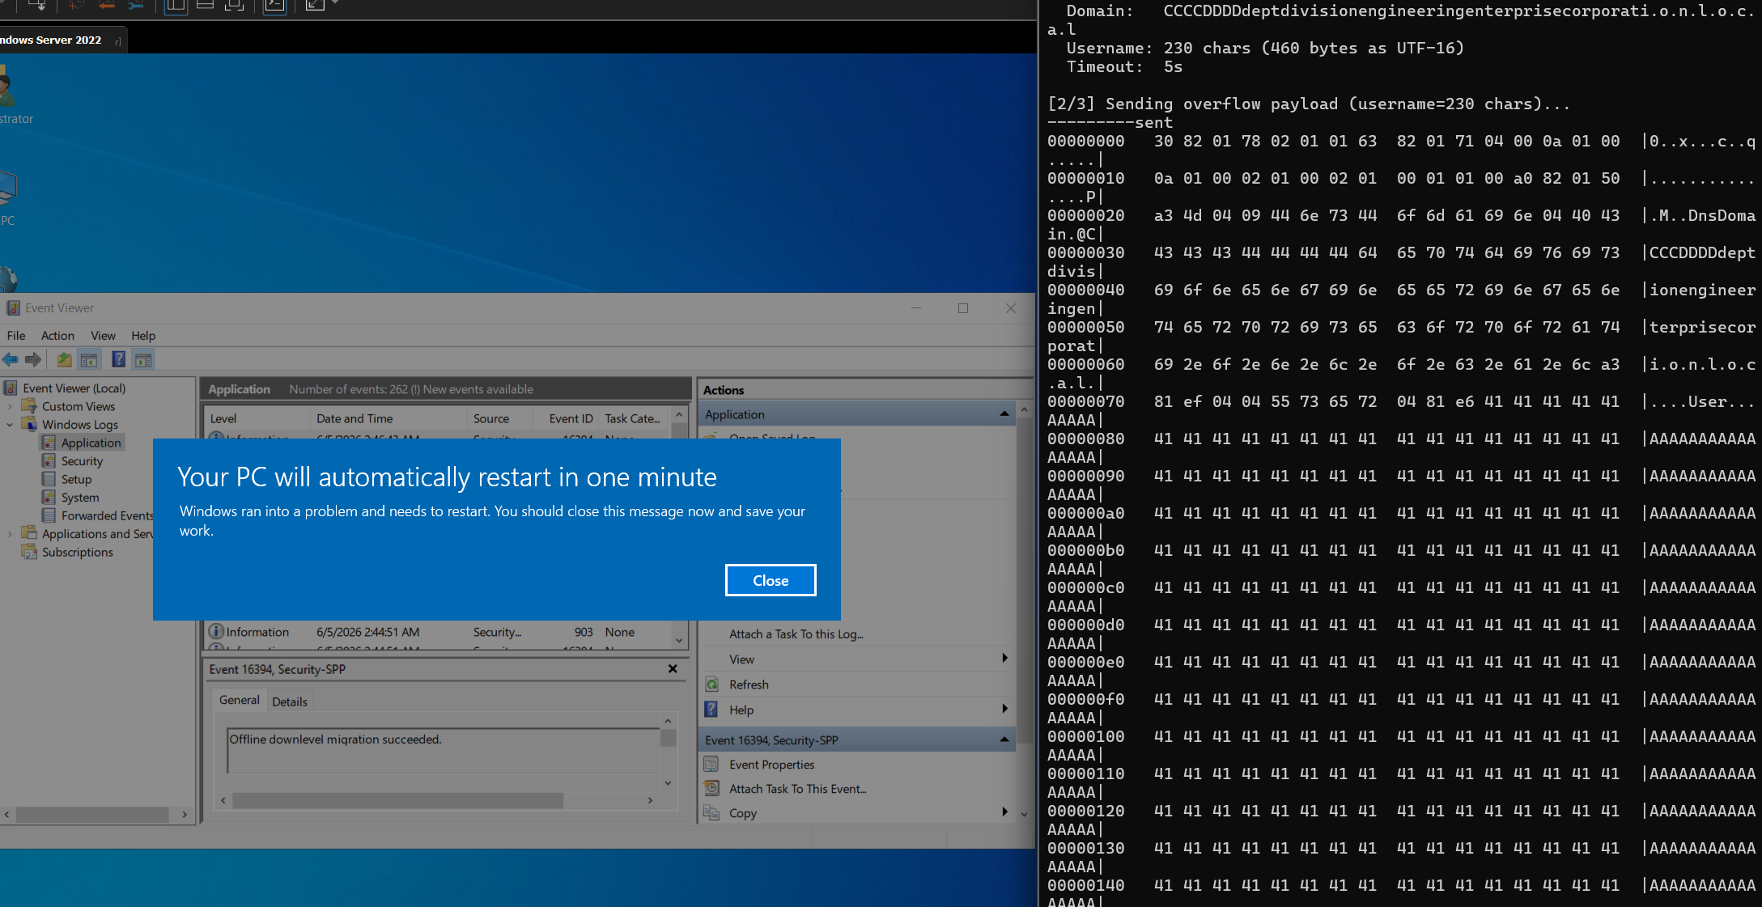Click Forward arrow in Event Viewer toolbar
The height and width of the screenshot is (907, 1762).
[x=33, y=360]
